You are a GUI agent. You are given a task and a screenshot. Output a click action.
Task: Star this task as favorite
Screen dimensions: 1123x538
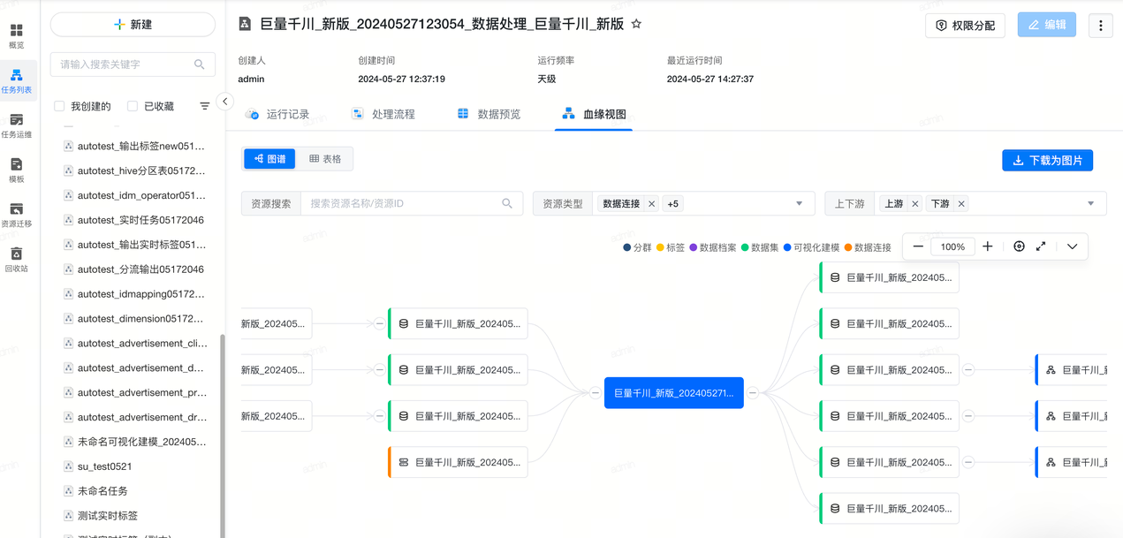(x=636, y=25)
